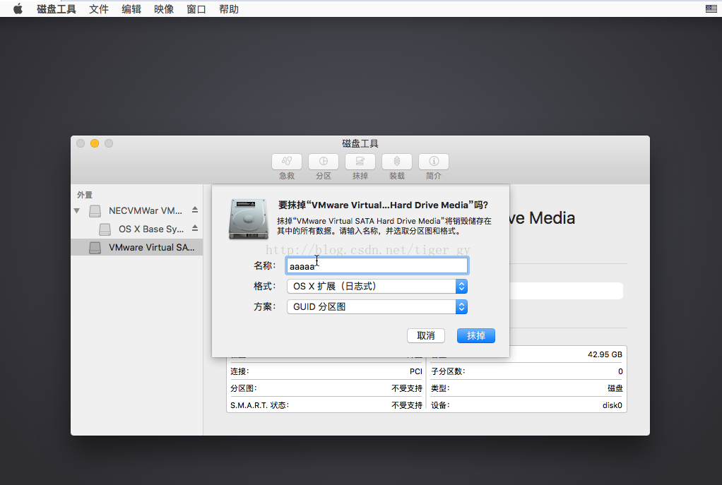722x485 pixels.
Task: Click the Mount (装载) toolbar icon
Action: tap(397, 162)
